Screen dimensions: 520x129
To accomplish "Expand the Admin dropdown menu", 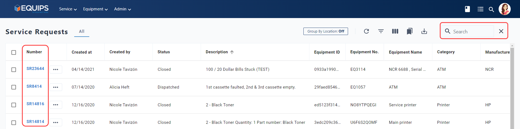I will click(122, 9).
